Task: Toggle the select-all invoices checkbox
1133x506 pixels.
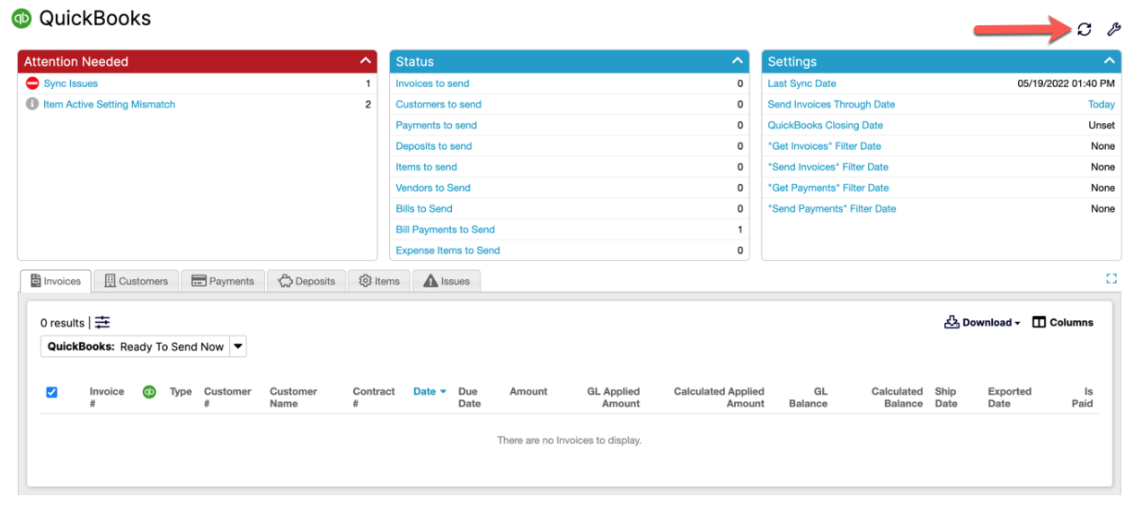Action: (51, 392)
